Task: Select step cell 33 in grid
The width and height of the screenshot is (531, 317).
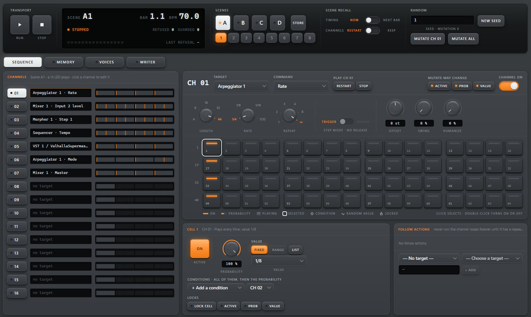Action: click(212, 183)
